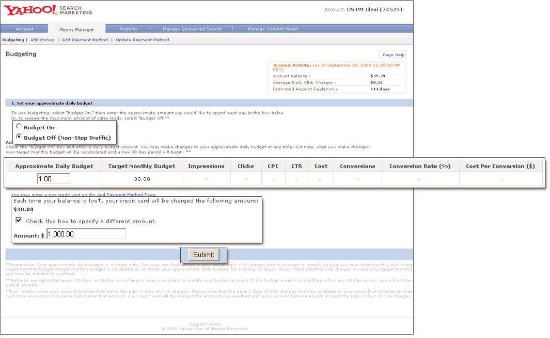Switch to the Money Manager tab
550x338 pixels.
76,29
